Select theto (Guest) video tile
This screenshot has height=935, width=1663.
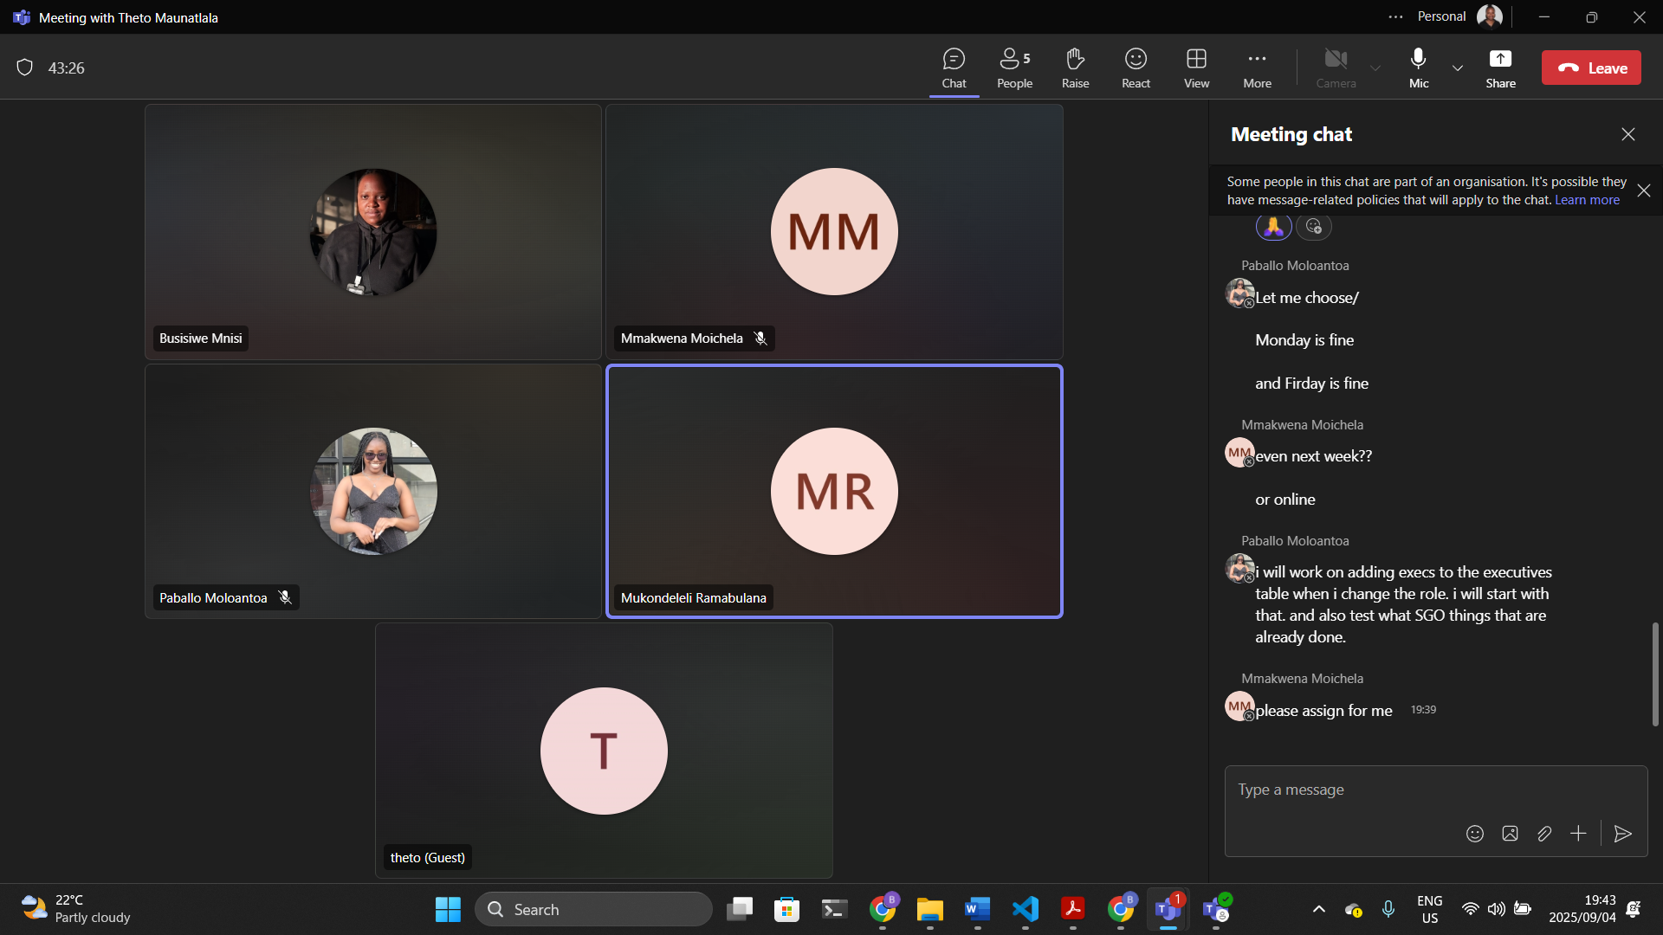click(604, 751)
